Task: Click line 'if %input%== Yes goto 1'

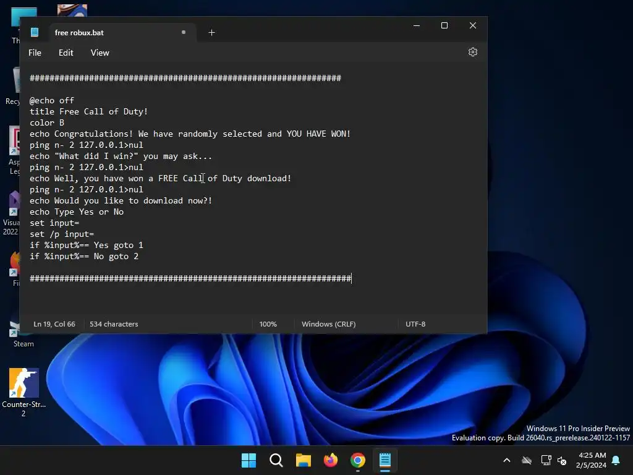Action: point(87,245)
